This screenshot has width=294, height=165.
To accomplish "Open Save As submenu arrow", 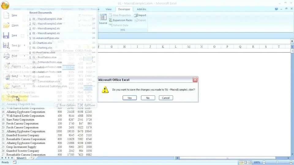I will coord(24,46).
